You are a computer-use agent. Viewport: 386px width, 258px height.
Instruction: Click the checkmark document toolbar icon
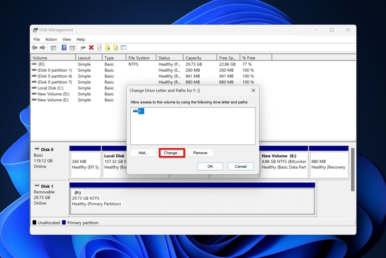(99, 47)
